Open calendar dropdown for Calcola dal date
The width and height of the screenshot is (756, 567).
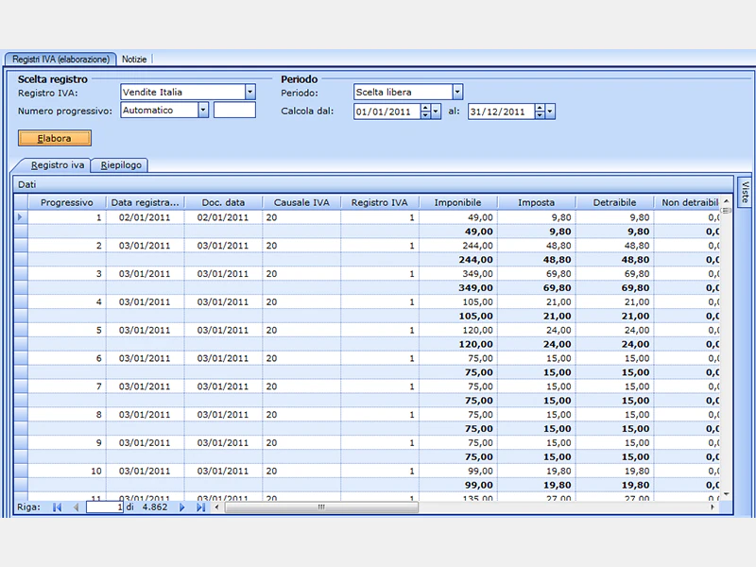point(436,112)
